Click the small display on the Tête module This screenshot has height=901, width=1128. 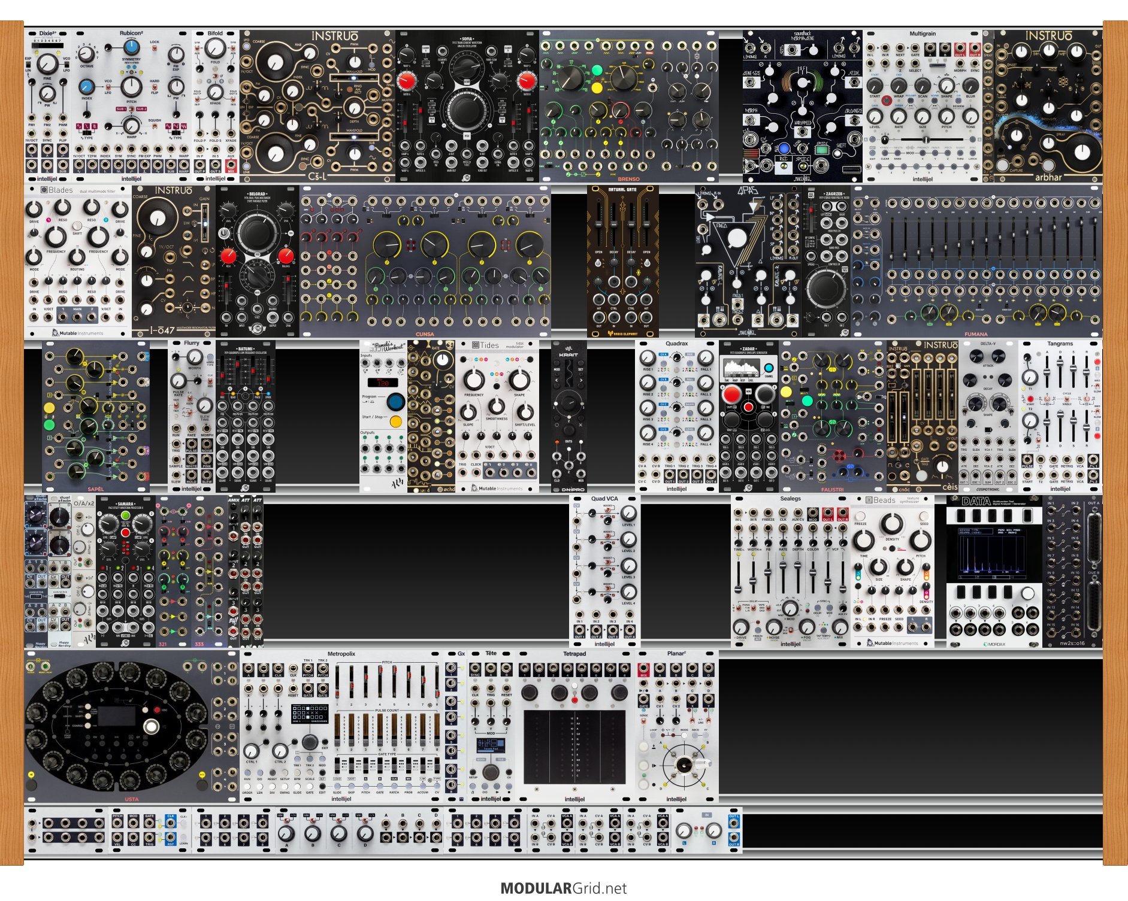click(x=490, y=745)
